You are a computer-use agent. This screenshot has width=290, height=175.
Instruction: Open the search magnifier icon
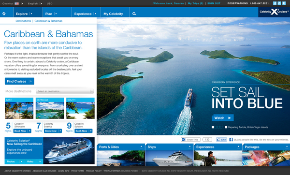click(x=134, y=14)
